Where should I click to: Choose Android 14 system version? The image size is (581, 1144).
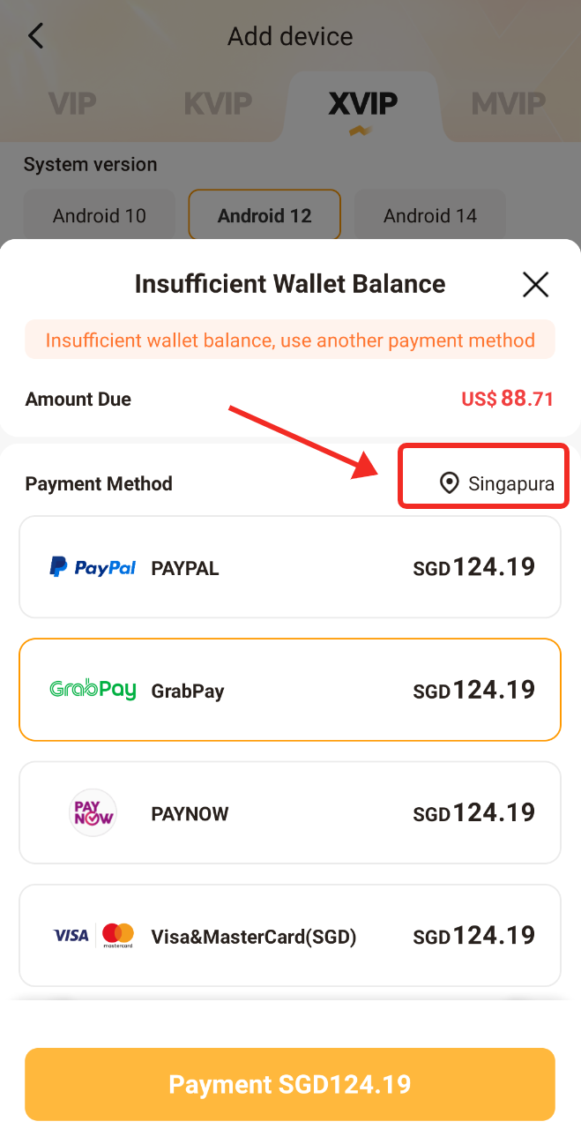[x=430, y=216]
